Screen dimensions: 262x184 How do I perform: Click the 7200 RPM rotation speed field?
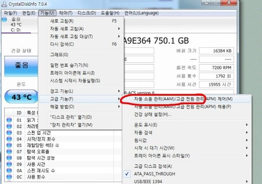tap(216, 68)
